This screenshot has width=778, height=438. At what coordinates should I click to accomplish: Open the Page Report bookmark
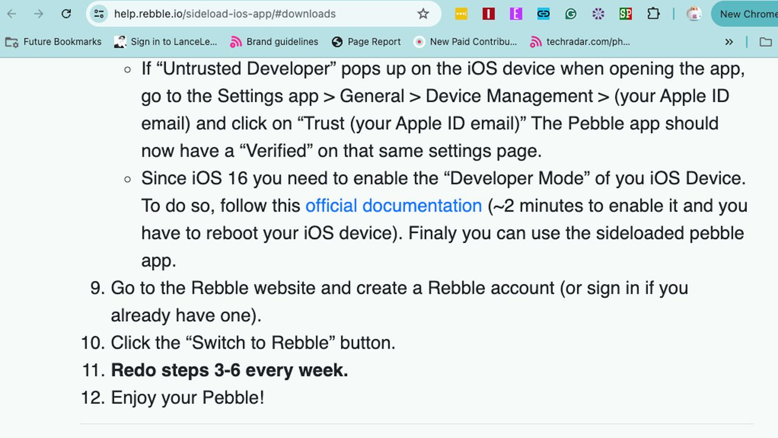366,41
